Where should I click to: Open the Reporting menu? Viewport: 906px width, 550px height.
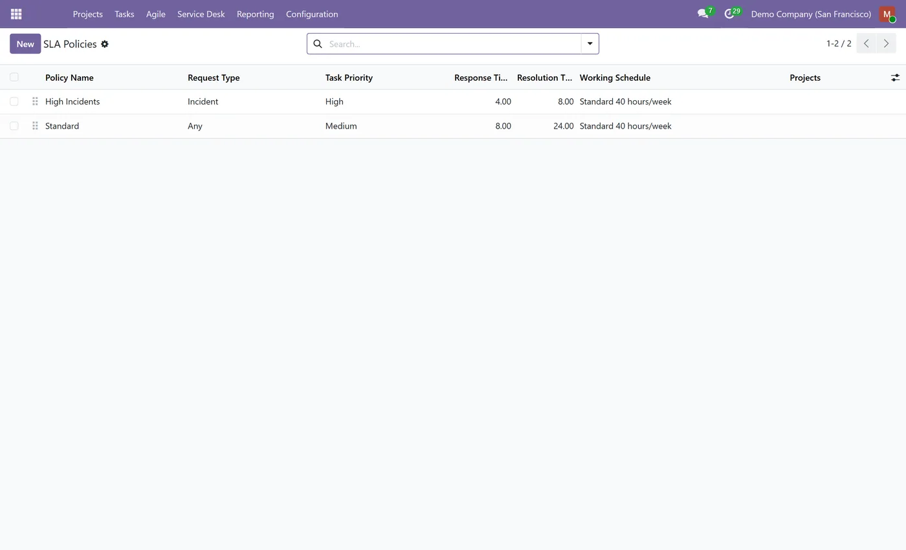(x=256, y=14)
